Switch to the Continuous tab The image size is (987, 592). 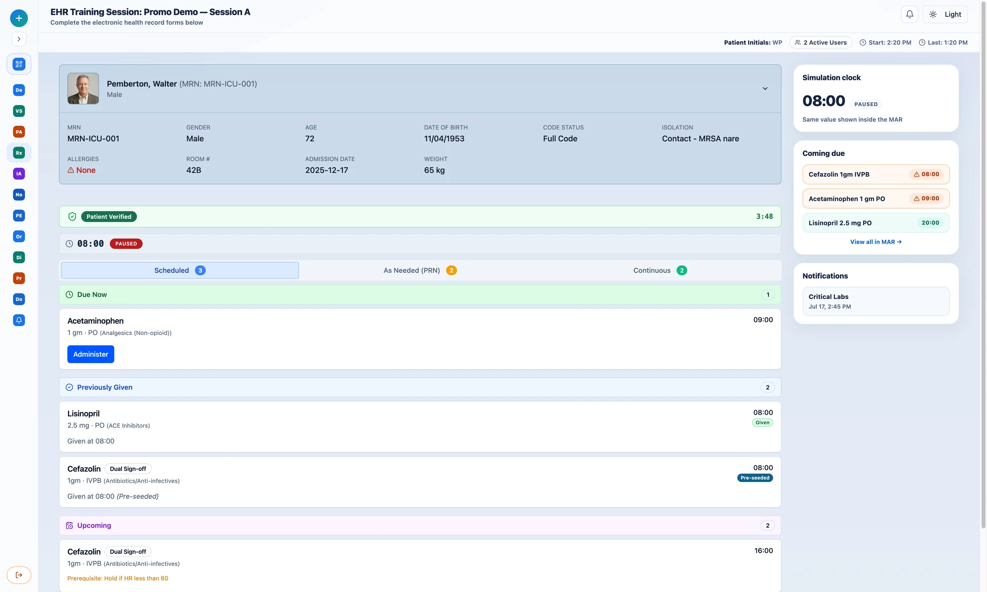coord(660,270)
